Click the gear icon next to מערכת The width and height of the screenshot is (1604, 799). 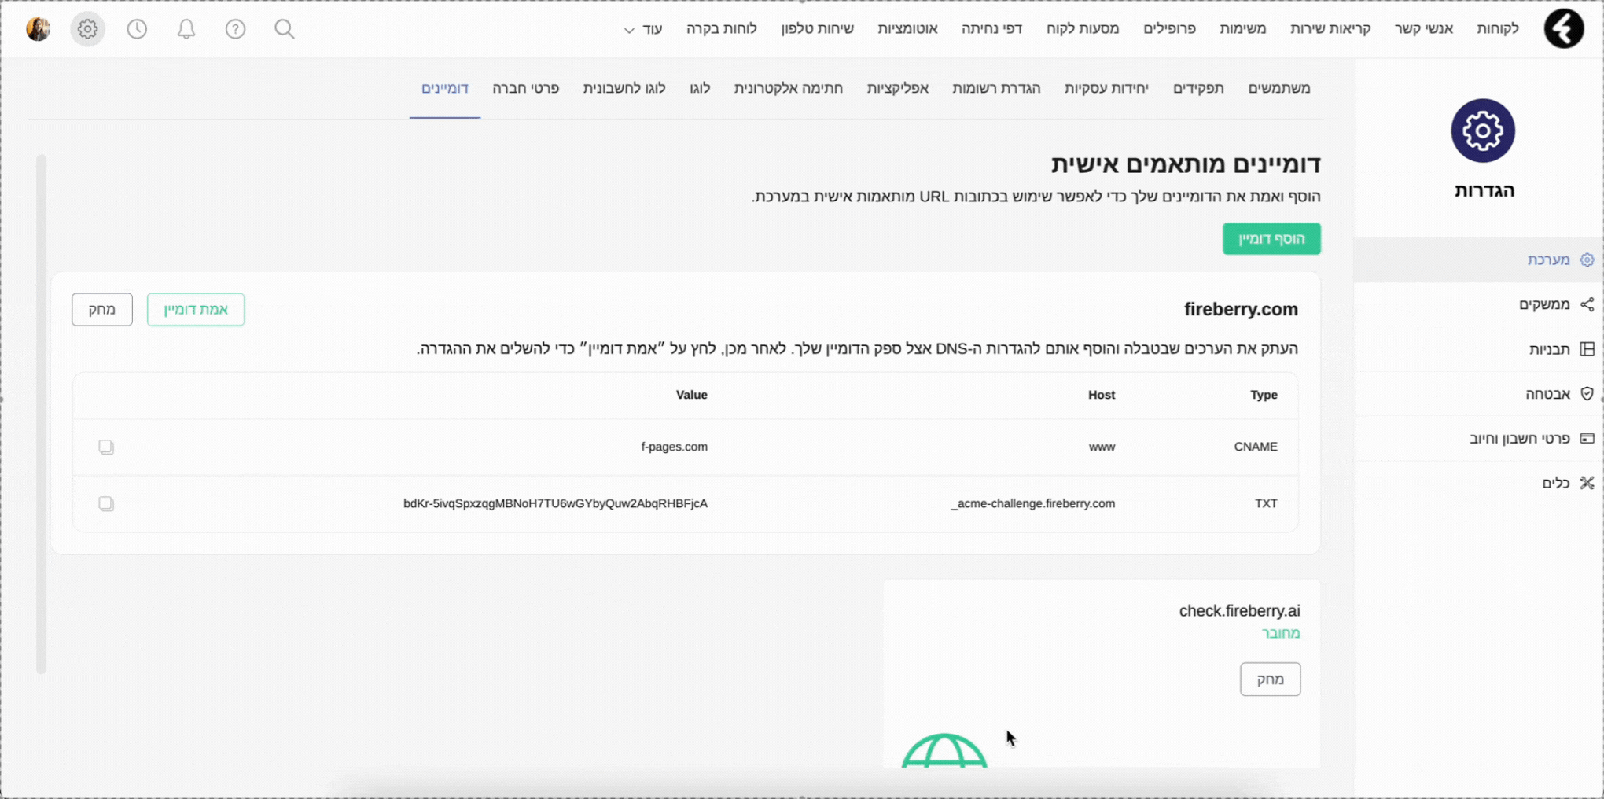(x=1587, y=260)
